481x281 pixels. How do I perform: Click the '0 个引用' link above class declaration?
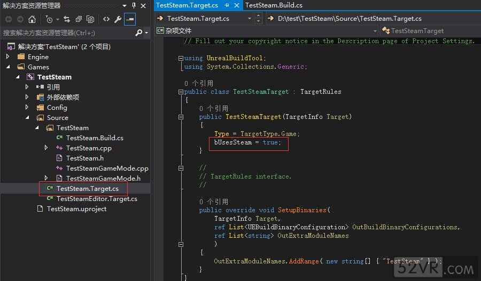(199, 83)
